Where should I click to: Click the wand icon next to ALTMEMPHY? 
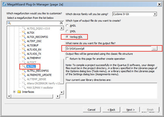(x=24, y=58)
